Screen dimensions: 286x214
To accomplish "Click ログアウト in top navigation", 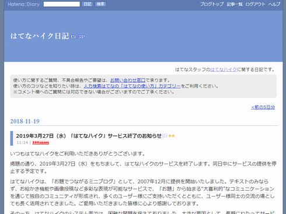I will click(x=255, y=4).
